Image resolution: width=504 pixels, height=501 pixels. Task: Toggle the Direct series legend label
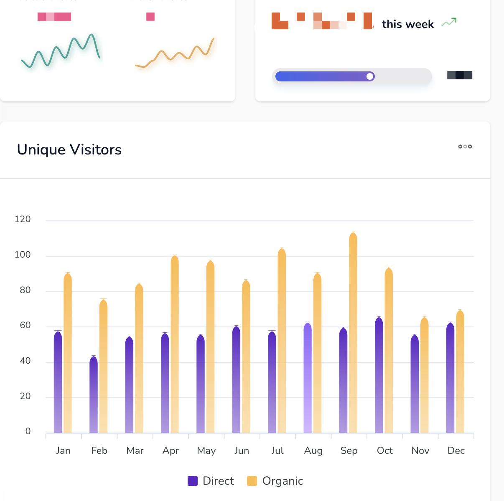(218, 481)
